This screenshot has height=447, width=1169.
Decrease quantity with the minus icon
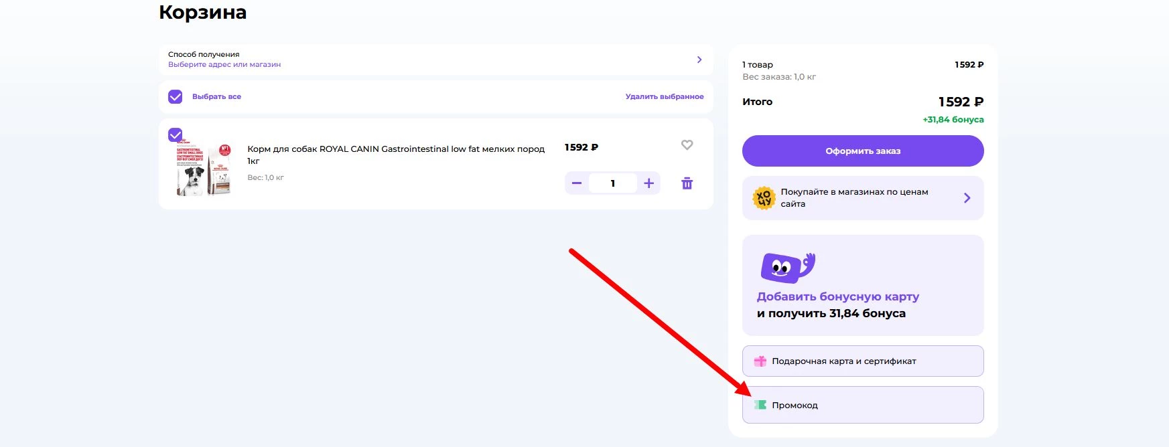click(x=577, y=183)
